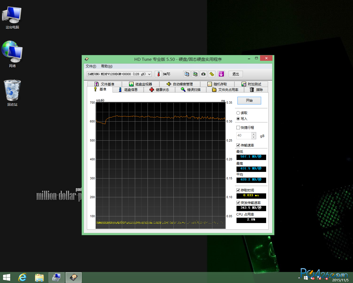Click the purple download arrow icon

[221, 74]
